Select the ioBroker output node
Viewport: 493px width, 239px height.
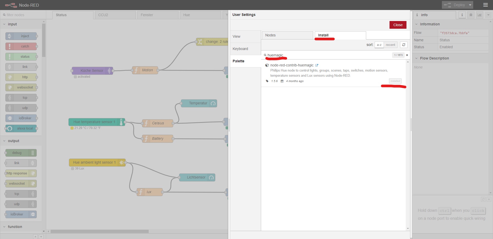click(x=21, y=214)
